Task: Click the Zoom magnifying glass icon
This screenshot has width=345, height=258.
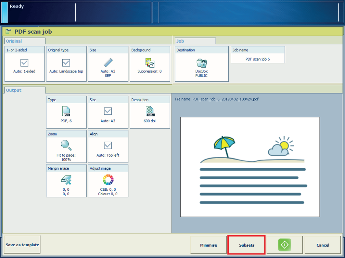Action: tap(66, 145)
